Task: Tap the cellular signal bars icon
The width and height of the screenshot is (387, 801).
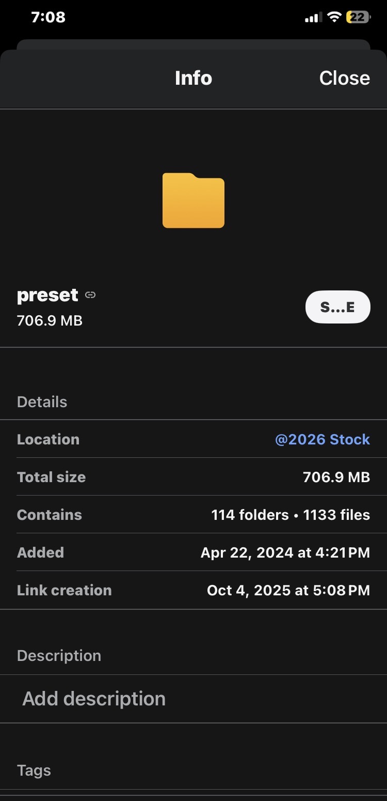Action: click(x=313, y=18)
